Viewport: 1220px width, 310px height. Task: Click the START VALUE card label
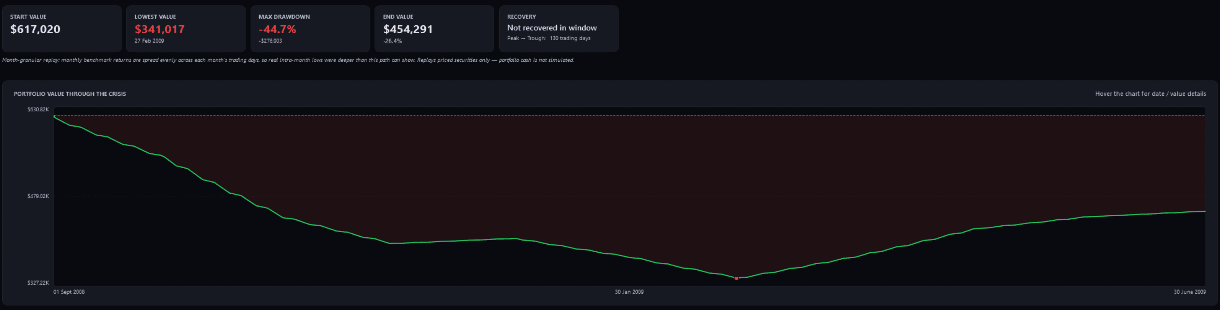pyautogui.click(x=28, y=16)
